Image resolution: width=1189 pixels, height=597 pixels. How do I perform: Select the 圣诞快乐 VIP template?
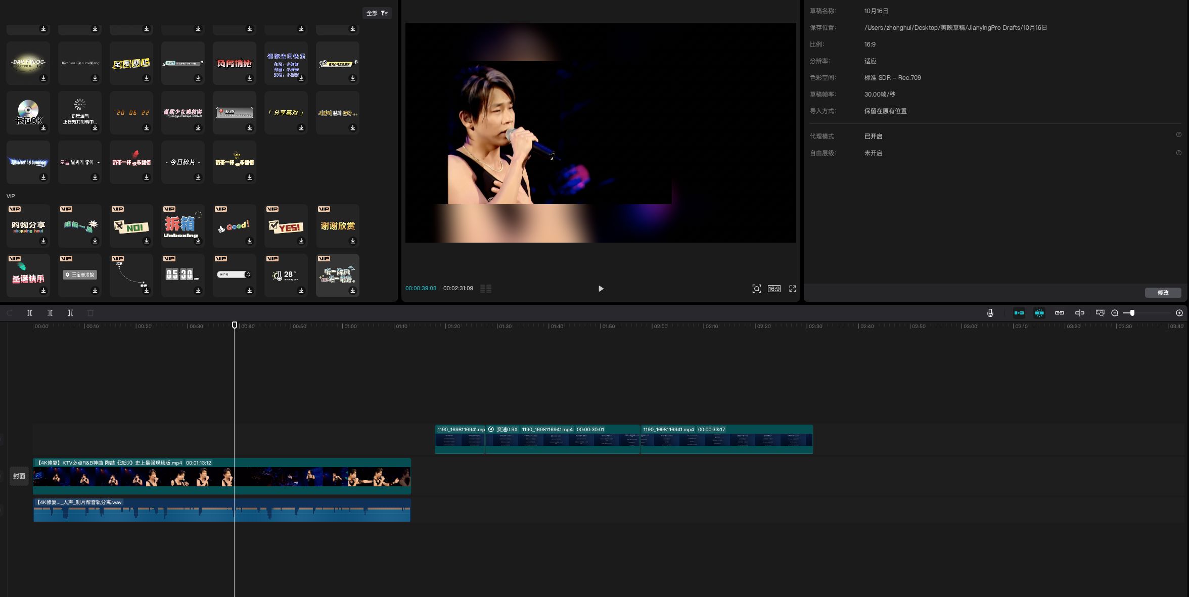tap(28, 275)
